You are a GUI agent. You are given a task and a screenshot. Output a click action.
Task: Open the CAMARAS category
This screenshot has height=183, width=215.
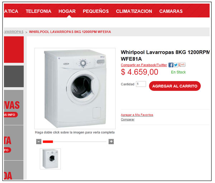(x=171, y=11)
